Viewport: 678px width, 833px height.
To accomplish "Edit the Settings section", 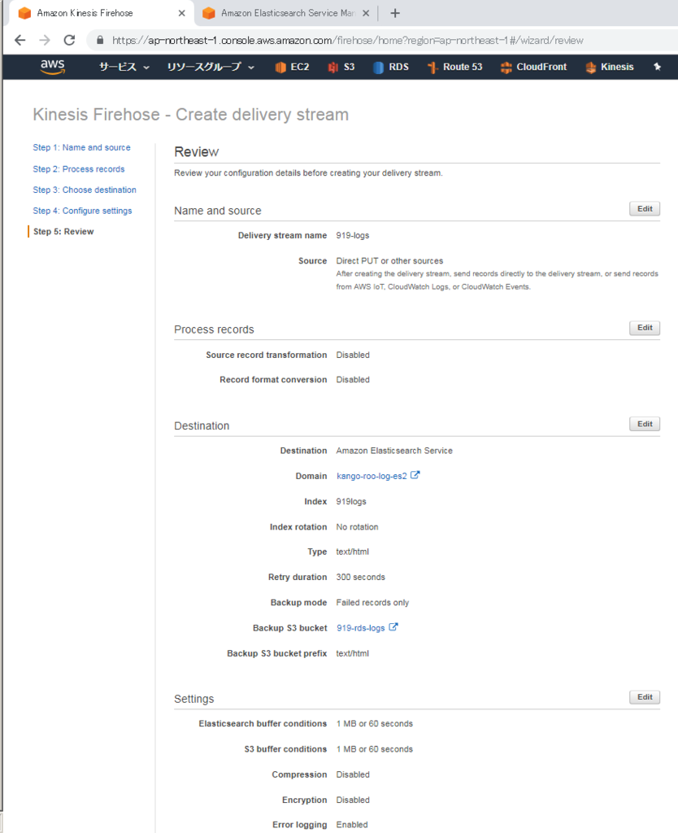I will click(x=645, y=697).
